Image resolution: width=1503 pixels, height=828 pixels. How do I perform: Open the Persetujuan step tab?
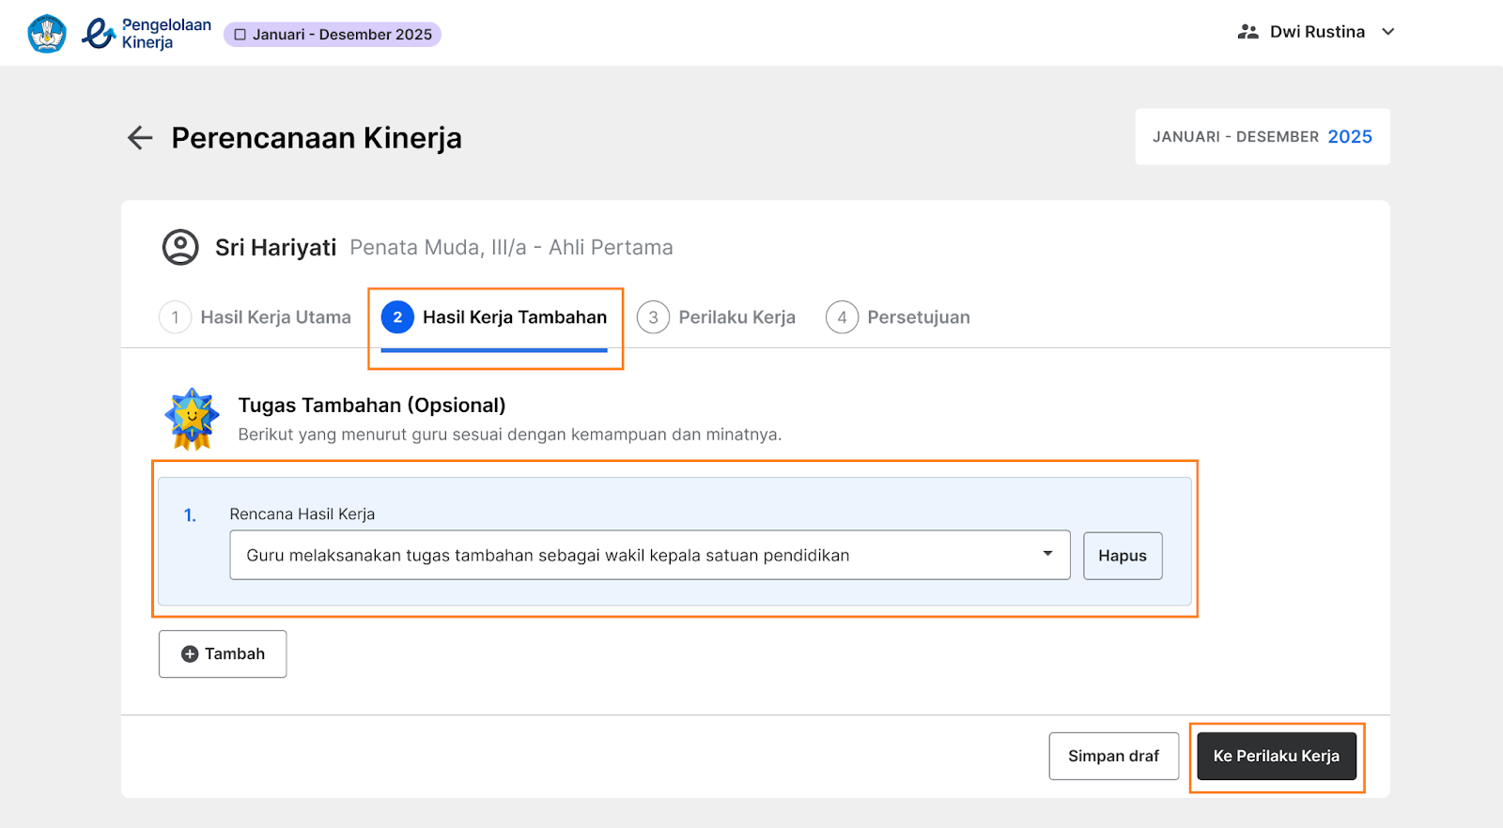click(898, 317)
